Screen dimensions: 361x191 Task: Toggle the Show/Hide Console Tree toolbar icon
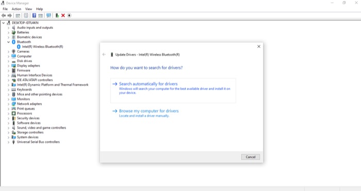tap(18, 15)
